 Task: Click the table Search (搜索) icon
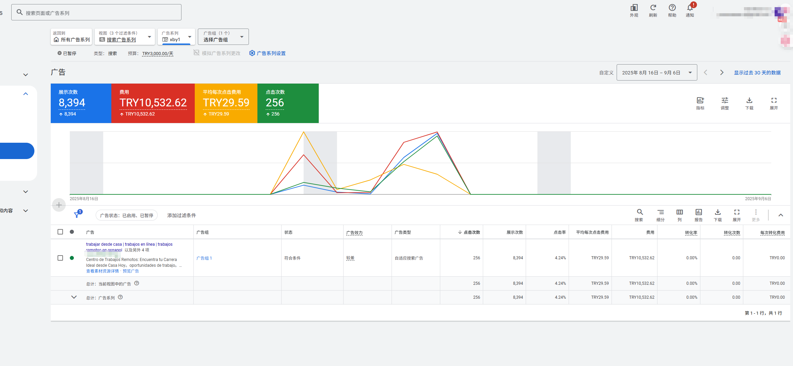point(639,212)
